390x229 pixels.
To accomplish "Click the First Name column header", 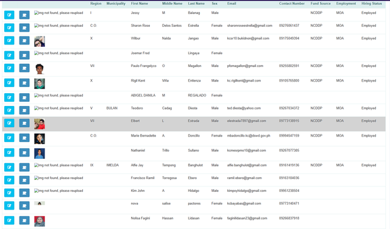I will [140, 4].
